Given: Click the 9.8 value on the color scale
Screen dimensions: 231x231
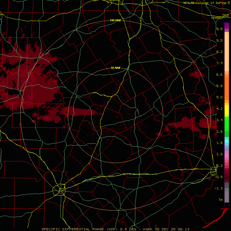Looking at the screenshot, I should click(x=219, y=29).
